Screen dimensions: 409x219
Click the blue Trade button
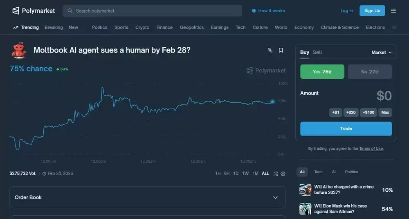(346, 129)
